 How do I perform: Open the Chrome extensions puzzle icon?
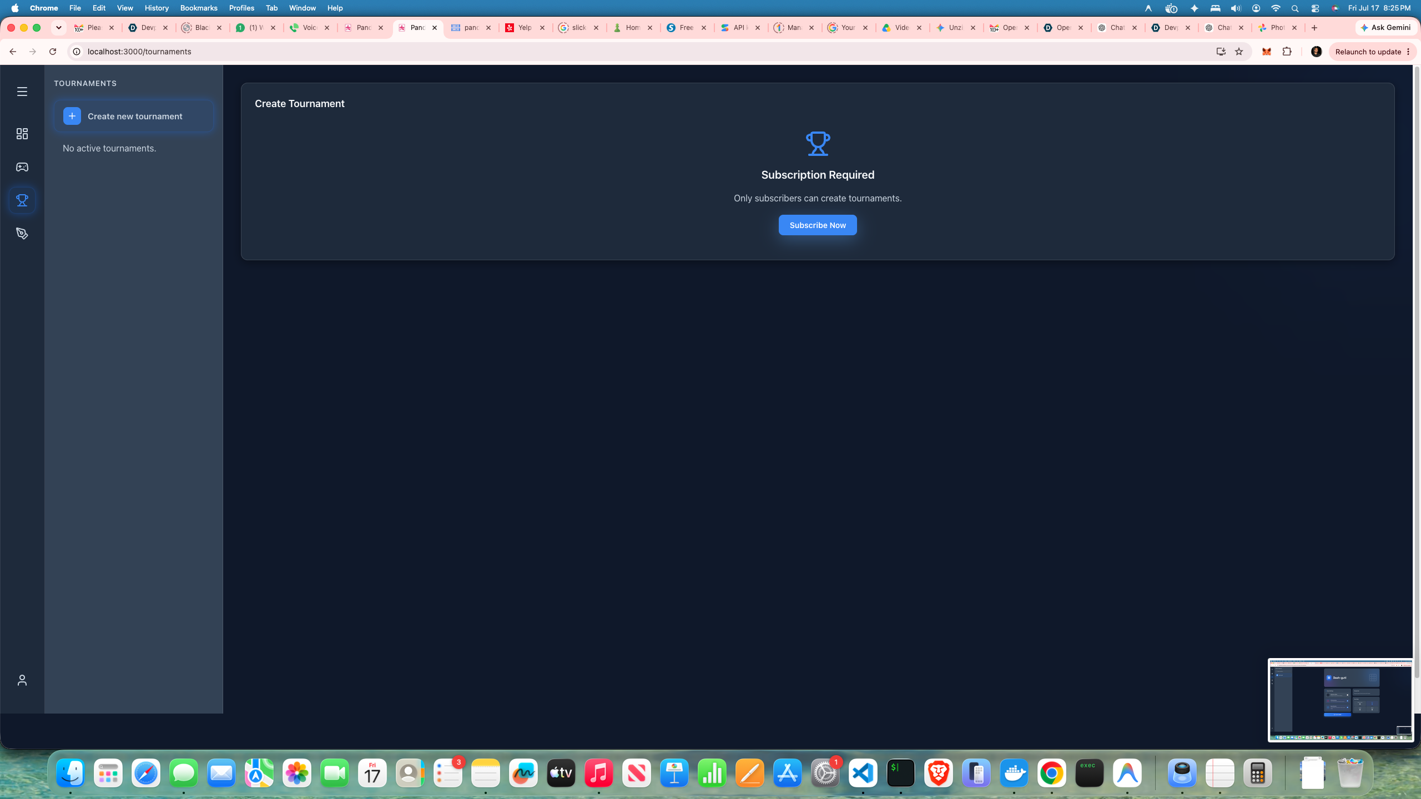tap(1287, 52)
